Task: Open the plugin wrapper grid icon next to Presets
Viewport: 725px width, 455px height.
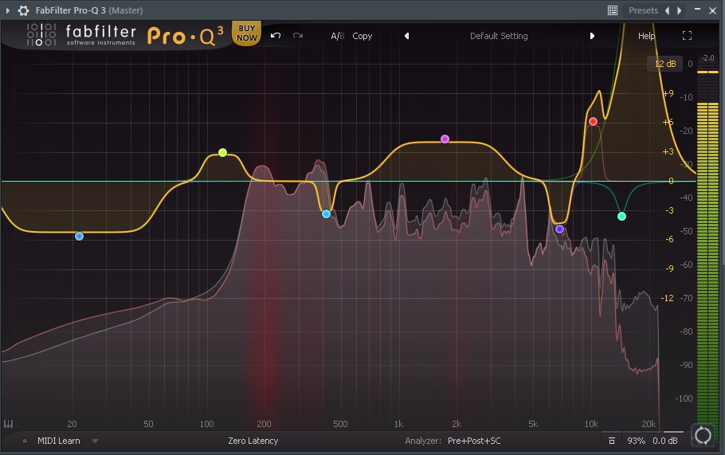Action: click(x=612, y=10)
